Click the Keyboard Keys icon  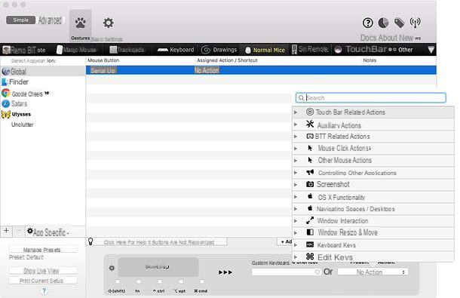pos(310,244)
